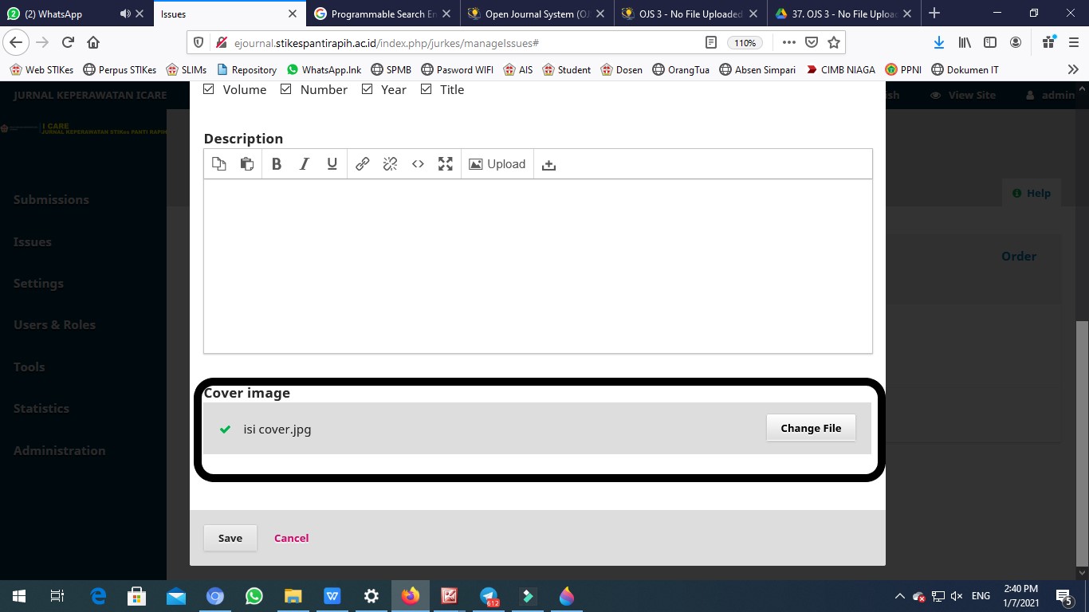Image resolution: width=1089 pixels, height=612 pixels.
Task: Click the underline formatting icon
Action: (332, 164)
